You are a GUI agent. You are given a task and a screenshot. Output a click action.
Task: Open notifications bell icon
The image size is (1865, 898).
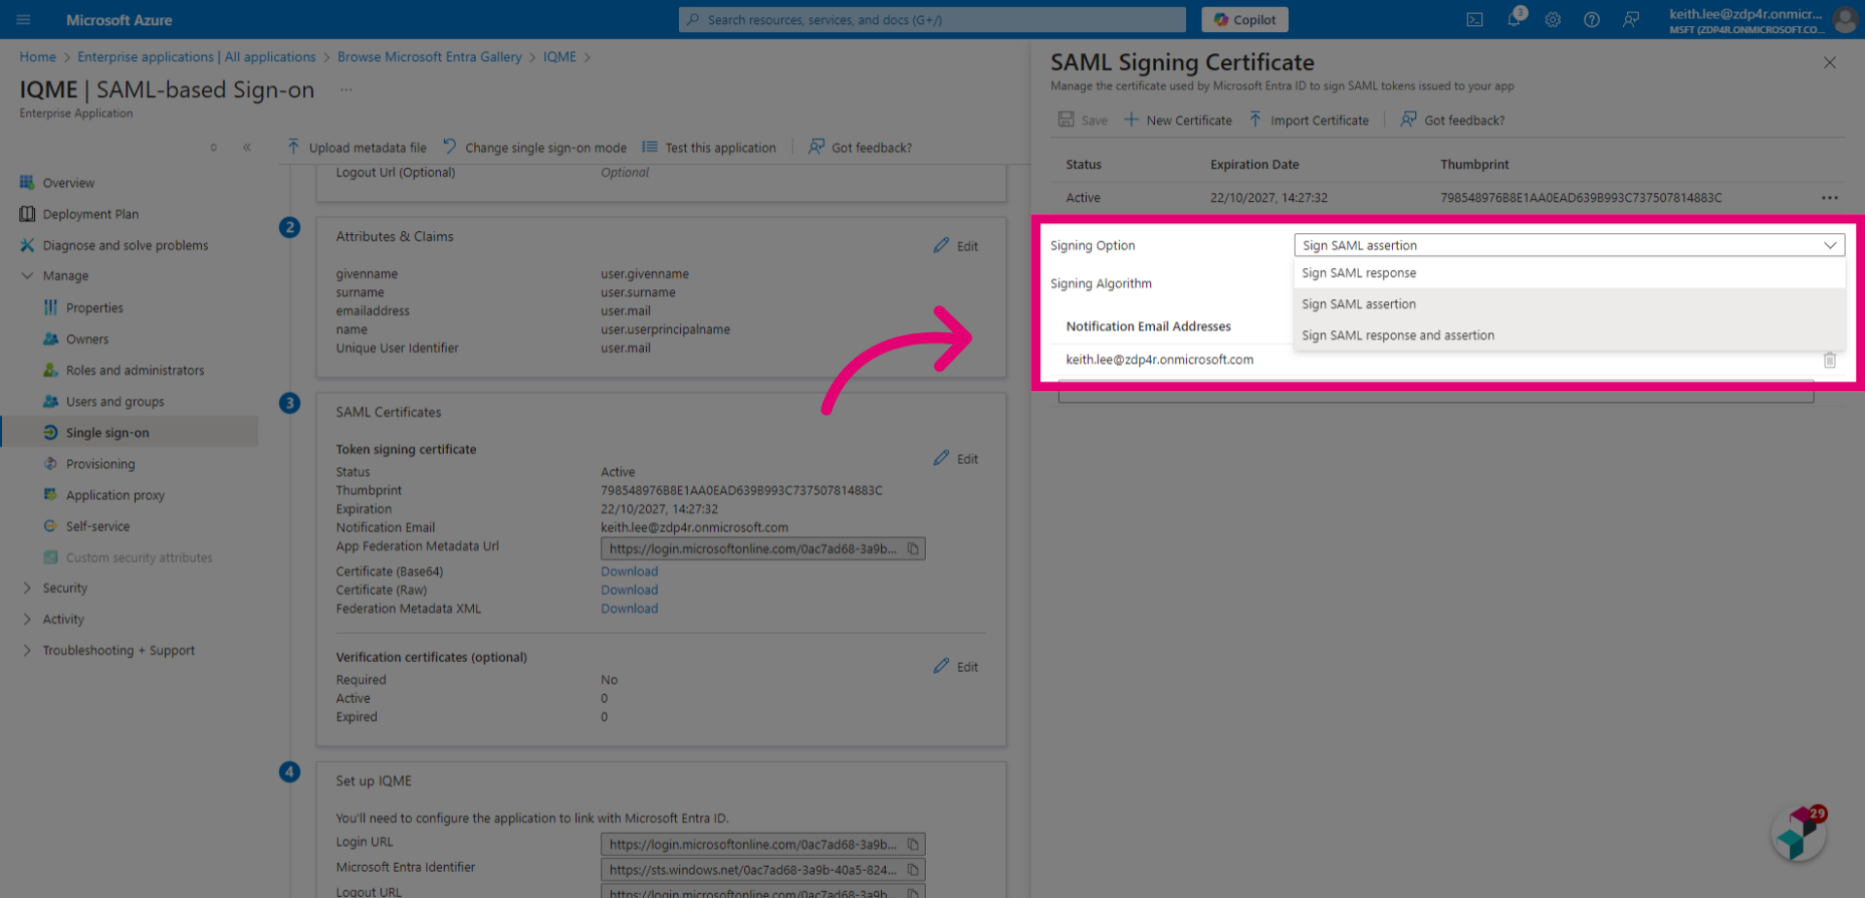1514,19
